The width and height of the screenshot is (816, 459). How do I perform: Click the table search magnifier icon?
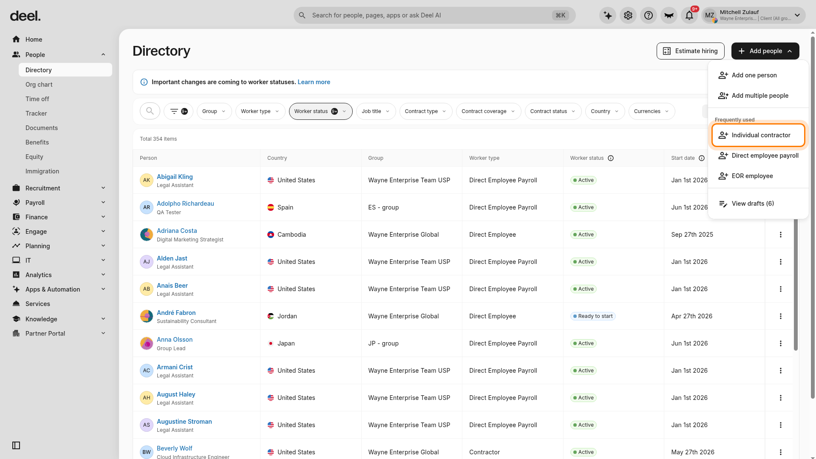pos(150,111)
